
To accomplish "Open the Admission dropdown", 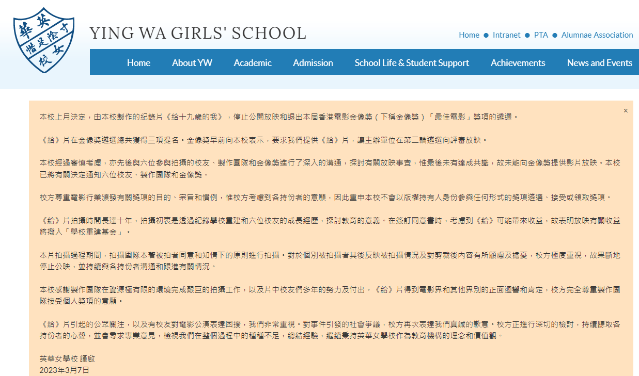I will [x=313, y=62].
